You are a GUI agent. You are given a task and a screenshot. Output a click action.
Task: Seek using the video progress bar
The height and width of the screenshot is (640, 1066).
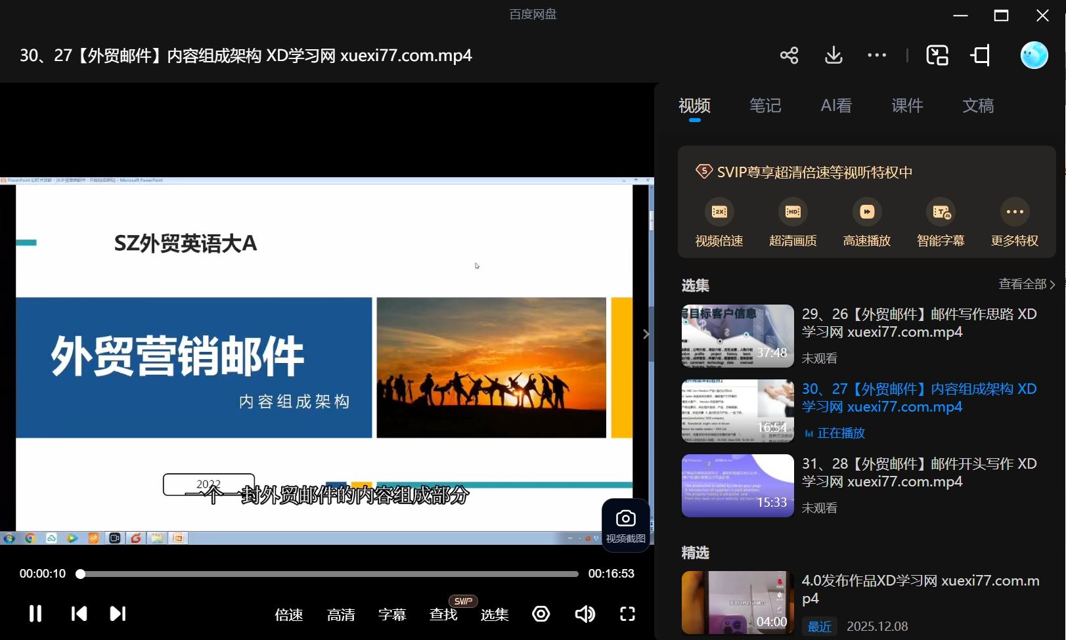tap(328, 574)
